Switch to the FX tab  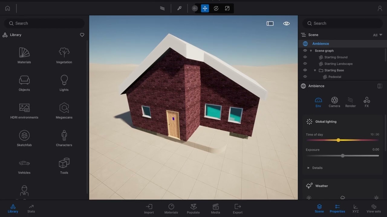(x=367, y=102)
